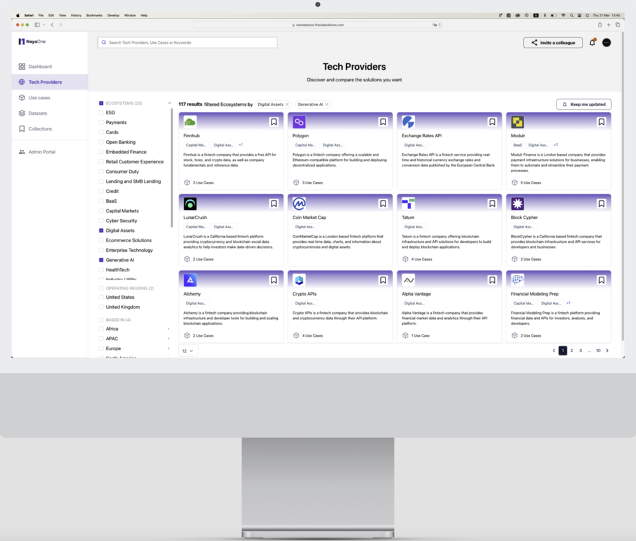The height and width of the screenshot is (541, 636).
Task: Expand the Africa based-in filter
Action: coord(169,329)
